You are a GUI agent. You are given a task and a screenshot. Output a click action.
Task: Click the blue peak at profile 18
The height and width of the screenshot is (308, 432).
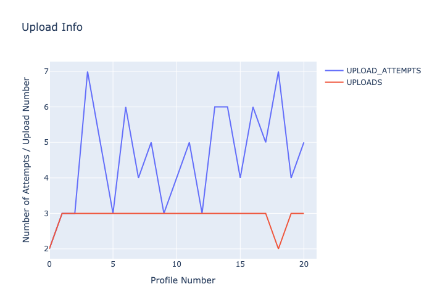(278, 71)
